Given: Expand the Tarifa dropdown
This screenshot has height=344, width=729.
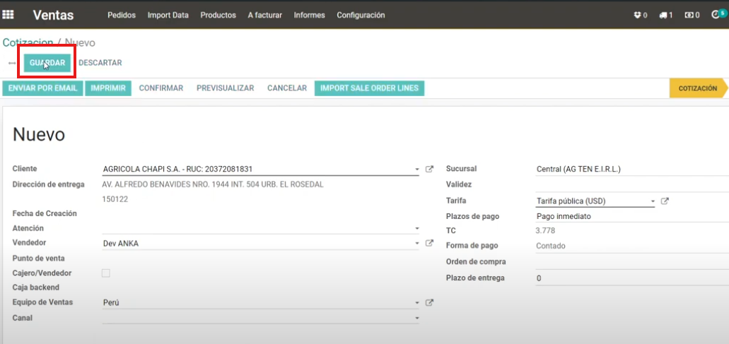Looking at the screenshot, I should [653, 201].
